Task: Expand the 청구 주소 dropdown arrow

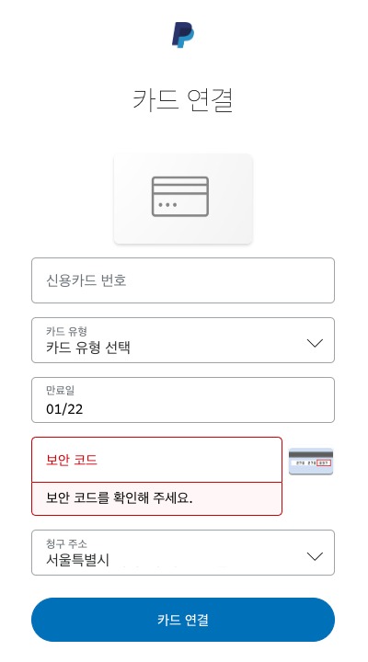Action: 315,556
